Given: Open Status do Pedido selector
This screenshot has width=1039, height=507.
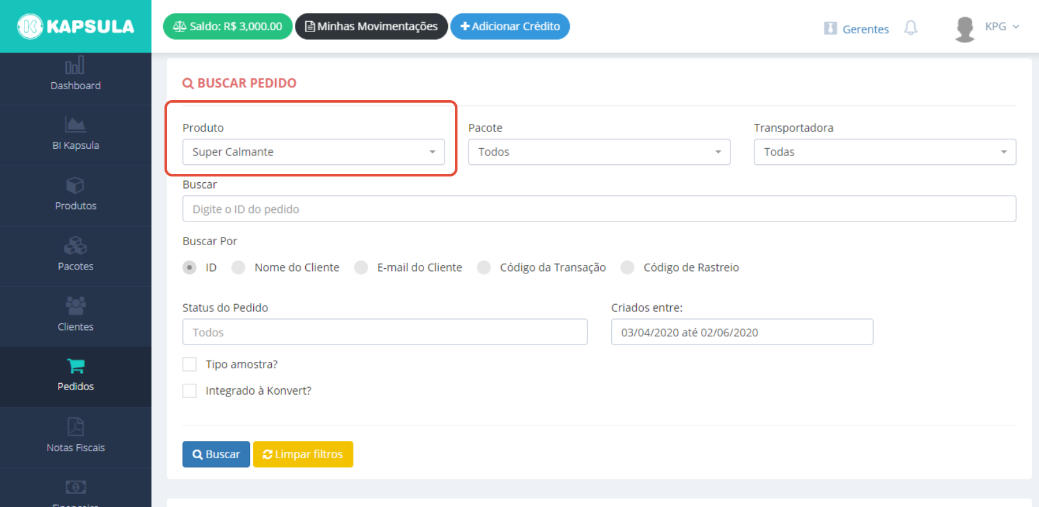Looking at the screenshot, I should pos(385,332).
